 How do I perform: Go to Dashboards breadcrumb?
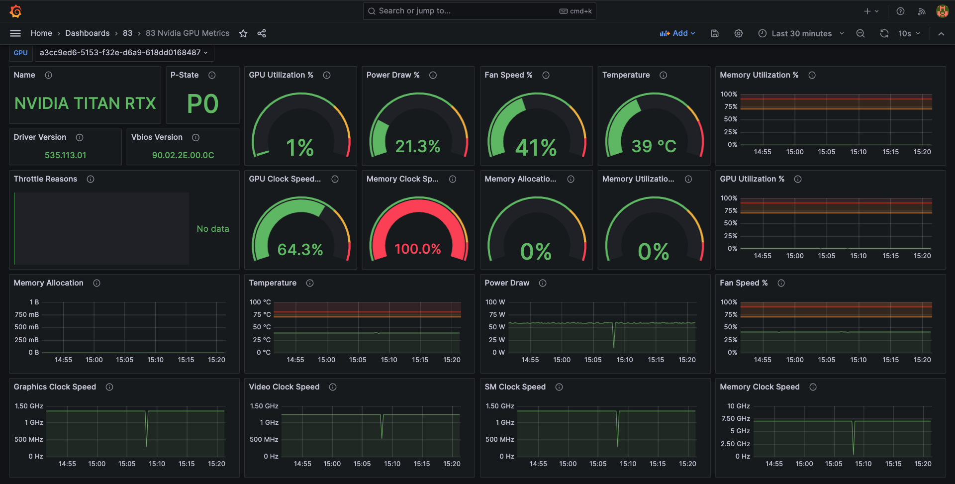88,33
